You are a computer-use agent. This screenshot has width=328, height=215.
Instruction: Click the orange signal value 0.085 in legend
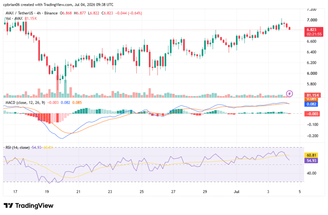77,103
